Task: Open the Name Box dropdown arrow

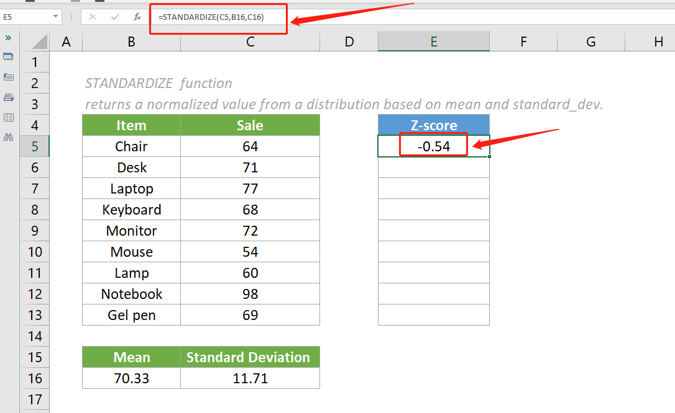Action: pos(56,17)
